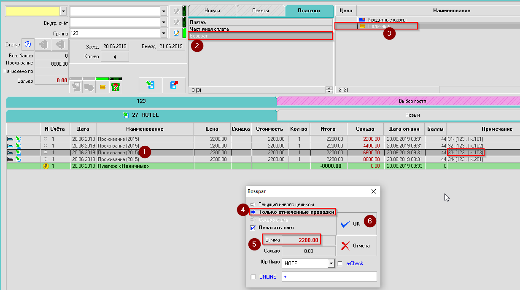Open the yellow field dropdown arrow
Screen dimensions: 520x290
pyautogui.click(x=63, y=11)
